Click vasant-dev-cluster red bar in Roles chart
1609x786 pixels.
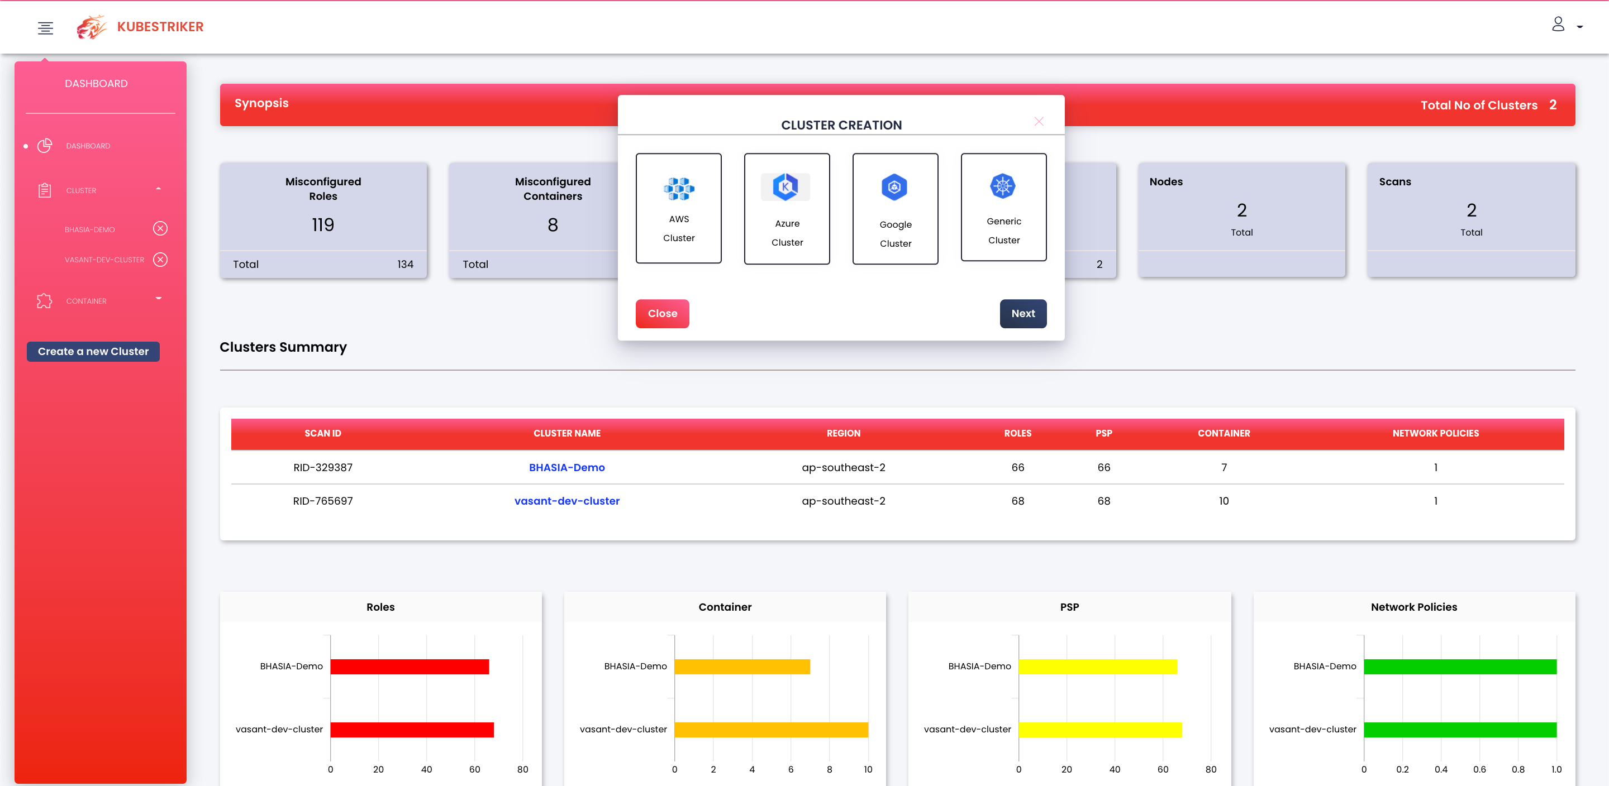tap(412, 729)
